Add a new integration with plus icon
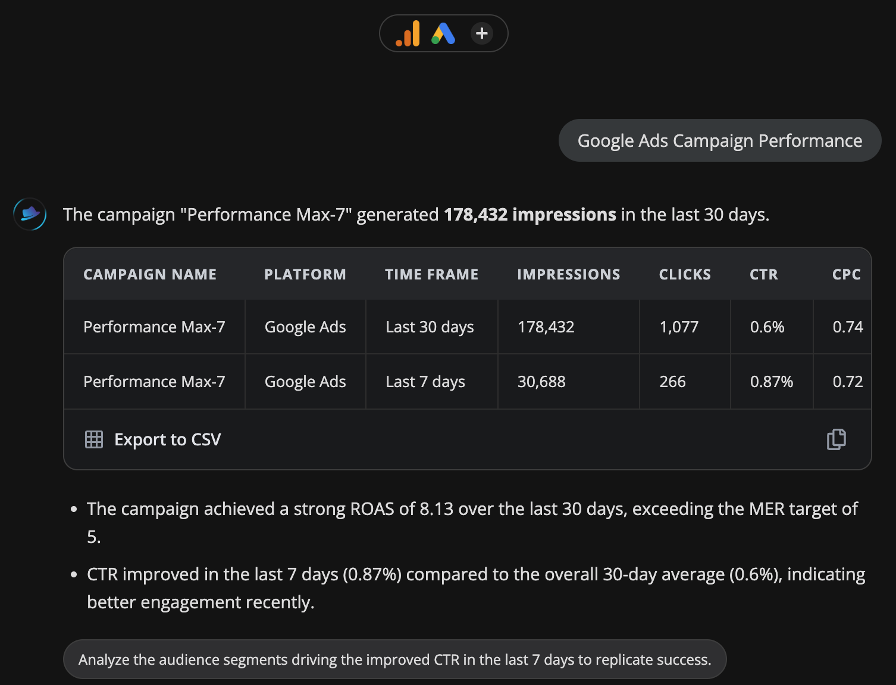Screen dimensions: 896x685 coord(482,33)
